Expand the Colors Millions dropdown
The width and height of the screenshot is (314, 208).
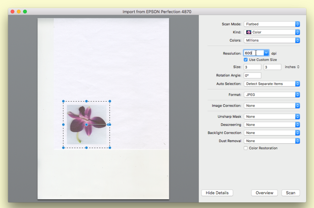click(271, 40)
